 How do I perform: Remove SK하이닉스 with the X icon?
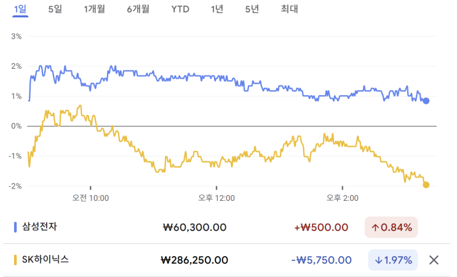[434, 260]
